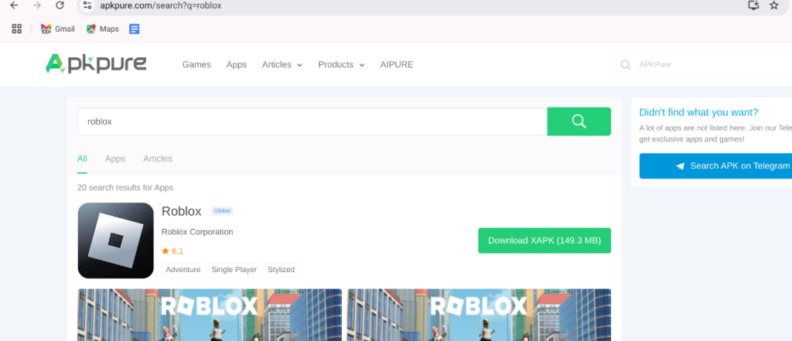Open the Games menu item
The width and height of the screenshot is (792, 341).
coord(196,65)
